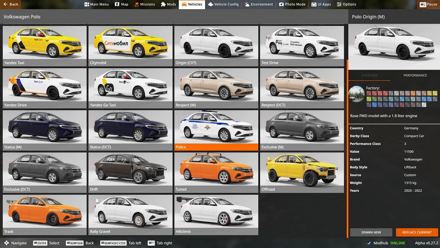
Task: Switch to the Overview tab
Action: pos(369,75)
